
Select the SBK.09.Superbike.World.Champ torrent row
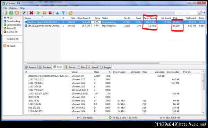(115, 26)
